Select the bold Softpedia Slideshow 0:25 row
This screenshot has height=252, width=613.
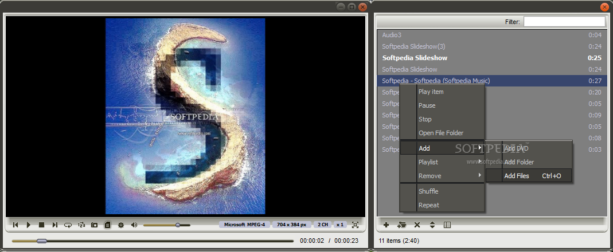click(x=492, y=58)
